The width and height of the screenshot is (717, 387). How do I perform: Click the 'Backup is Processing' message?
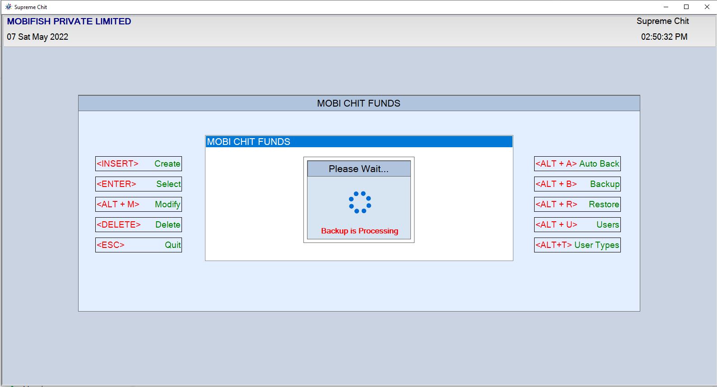coord(360,231)
